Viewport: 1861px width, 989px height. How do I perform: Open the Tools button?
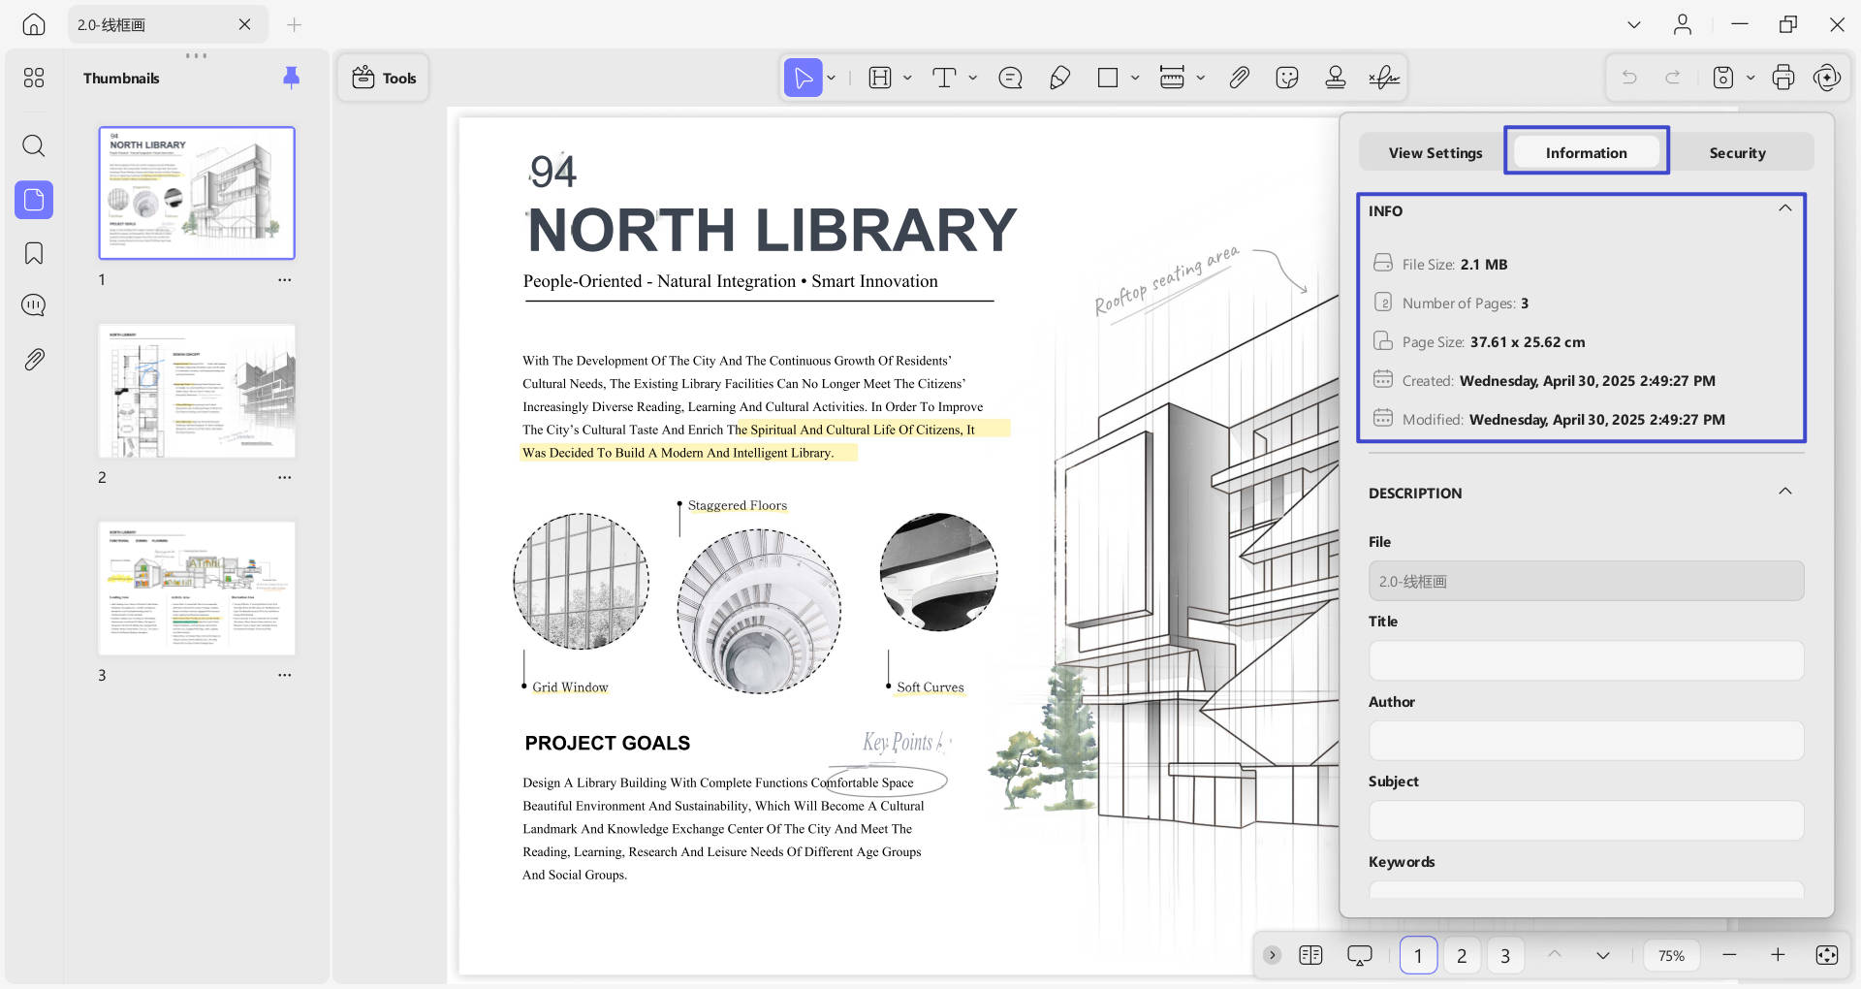point(384,78)
